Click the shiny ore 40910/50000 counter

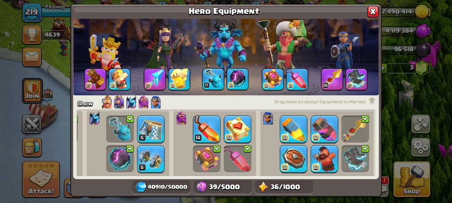coord(161,187)
